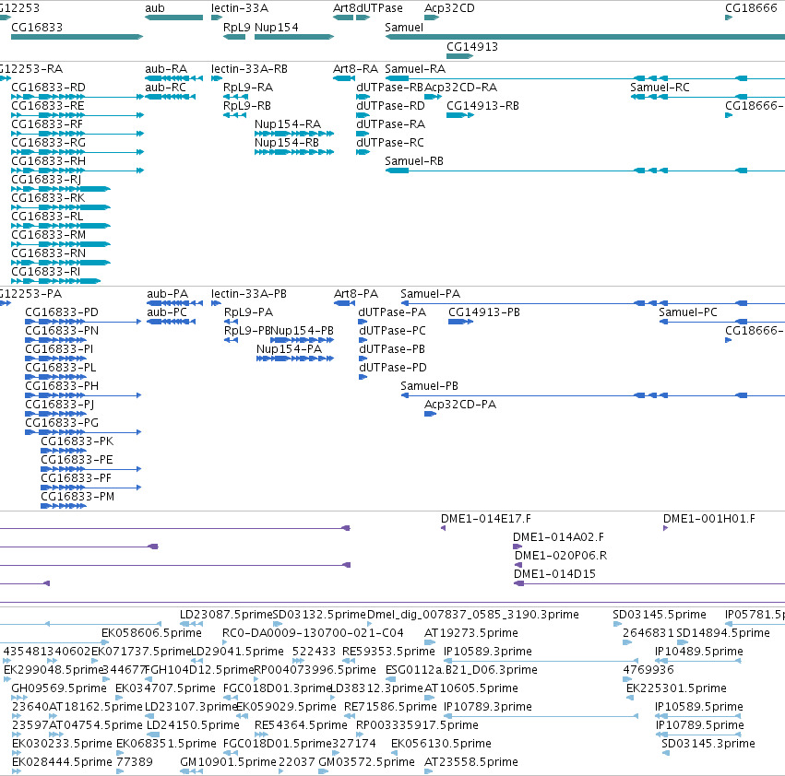This screenshot has height=776, width=785.
Task: Click the GH09569.5prime EST label
Action: 59,688
